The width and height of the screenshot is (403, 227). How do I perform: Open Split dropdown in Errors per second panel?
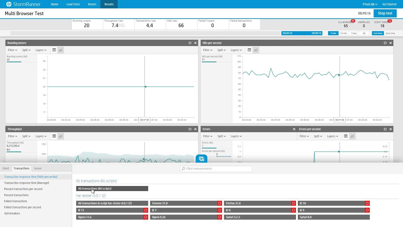[x=318, y=136]
